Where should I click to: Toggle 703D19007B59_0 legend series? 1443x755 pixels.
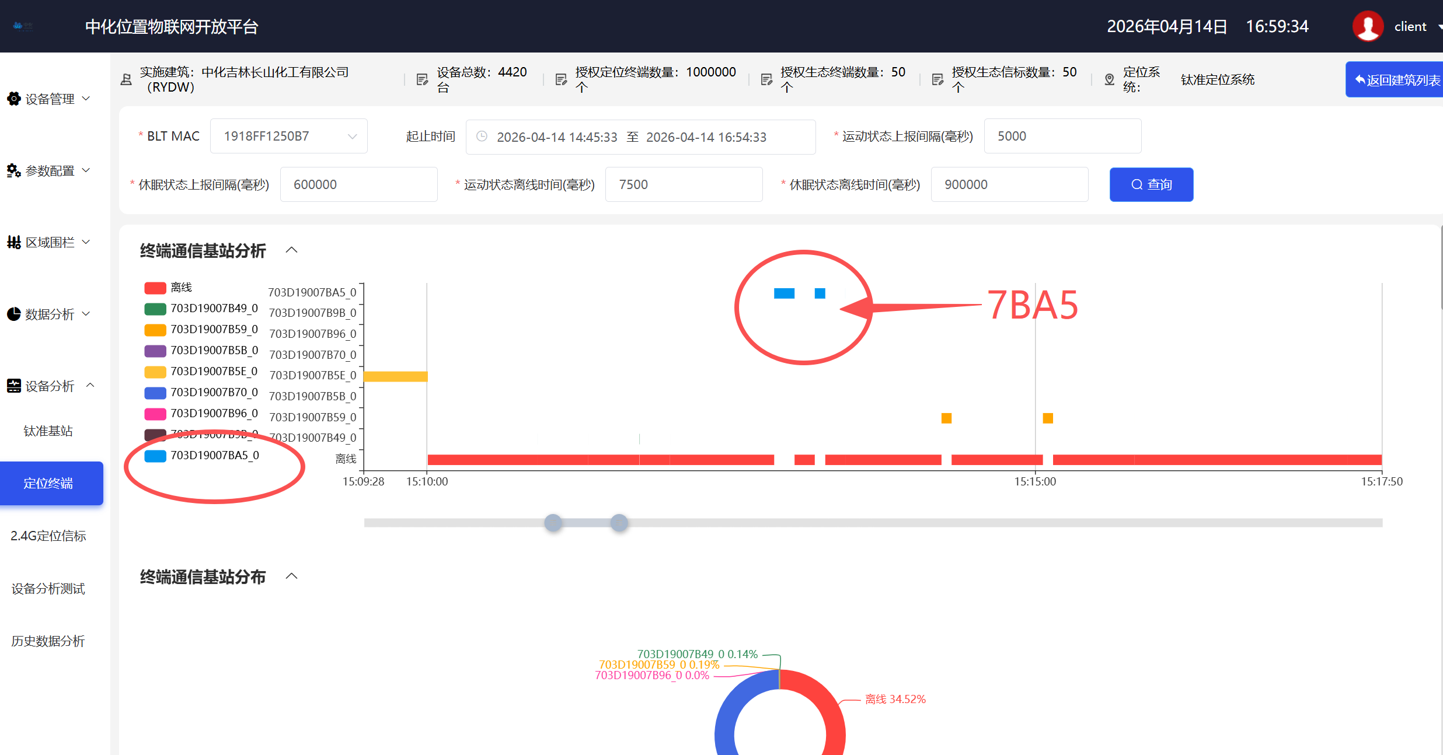(x=201, y=330)
